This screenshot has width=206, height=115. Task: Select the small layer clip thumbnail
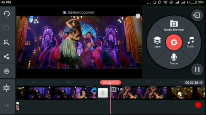point(18,106)
